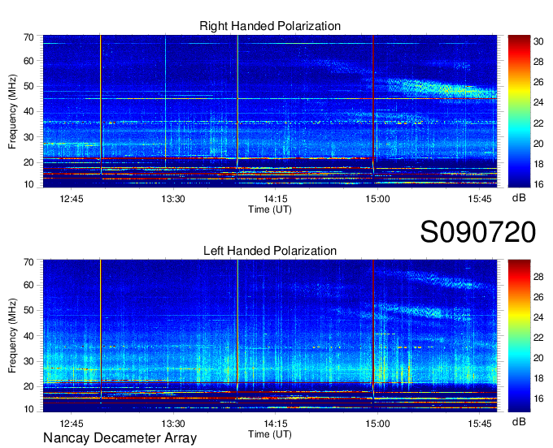Click the S090720 observation label
This screenshot has height=448, width=553.
coord(478,232)
